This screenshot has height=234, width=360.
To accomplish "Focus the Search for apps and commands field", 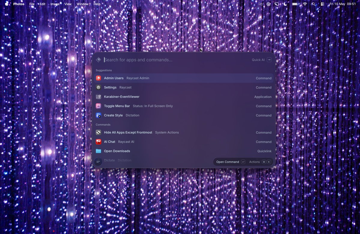I will 177,60.
